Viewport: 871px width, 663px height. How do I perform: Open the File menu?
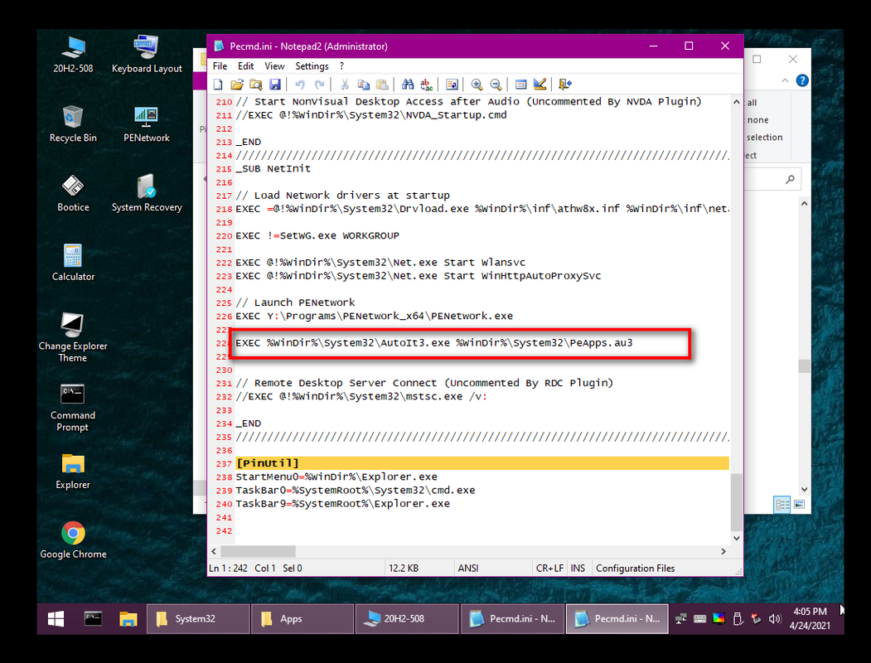coord(220,66)
